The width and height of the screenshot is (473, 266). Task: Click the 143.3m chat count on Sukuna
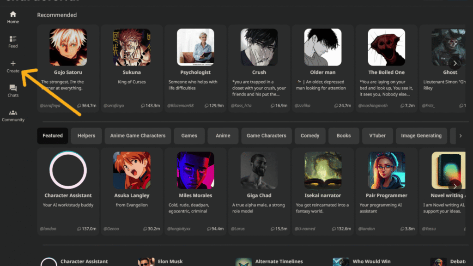[x=150, y=106]
